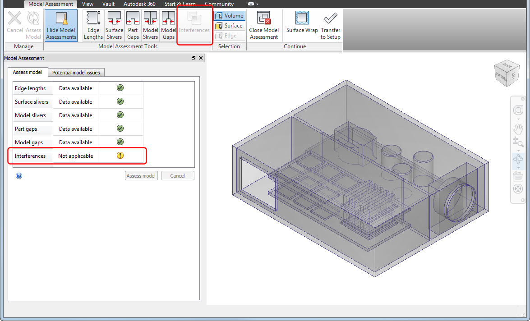Viewport: 530px width, 321px height.
Task: Switch to Potential model issues tab
Action: click(76, 72)
